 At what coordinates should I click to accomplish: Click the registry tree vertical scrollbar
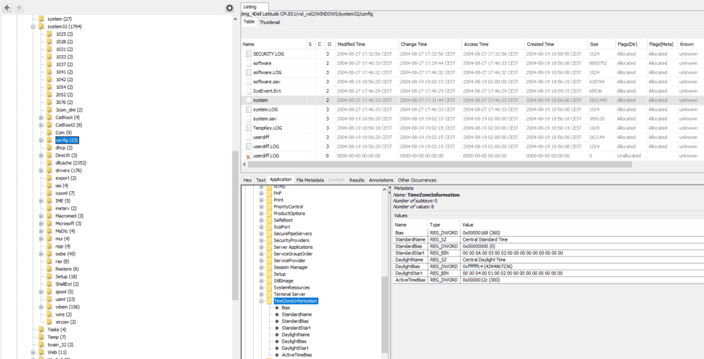click(x=385, y=314)
